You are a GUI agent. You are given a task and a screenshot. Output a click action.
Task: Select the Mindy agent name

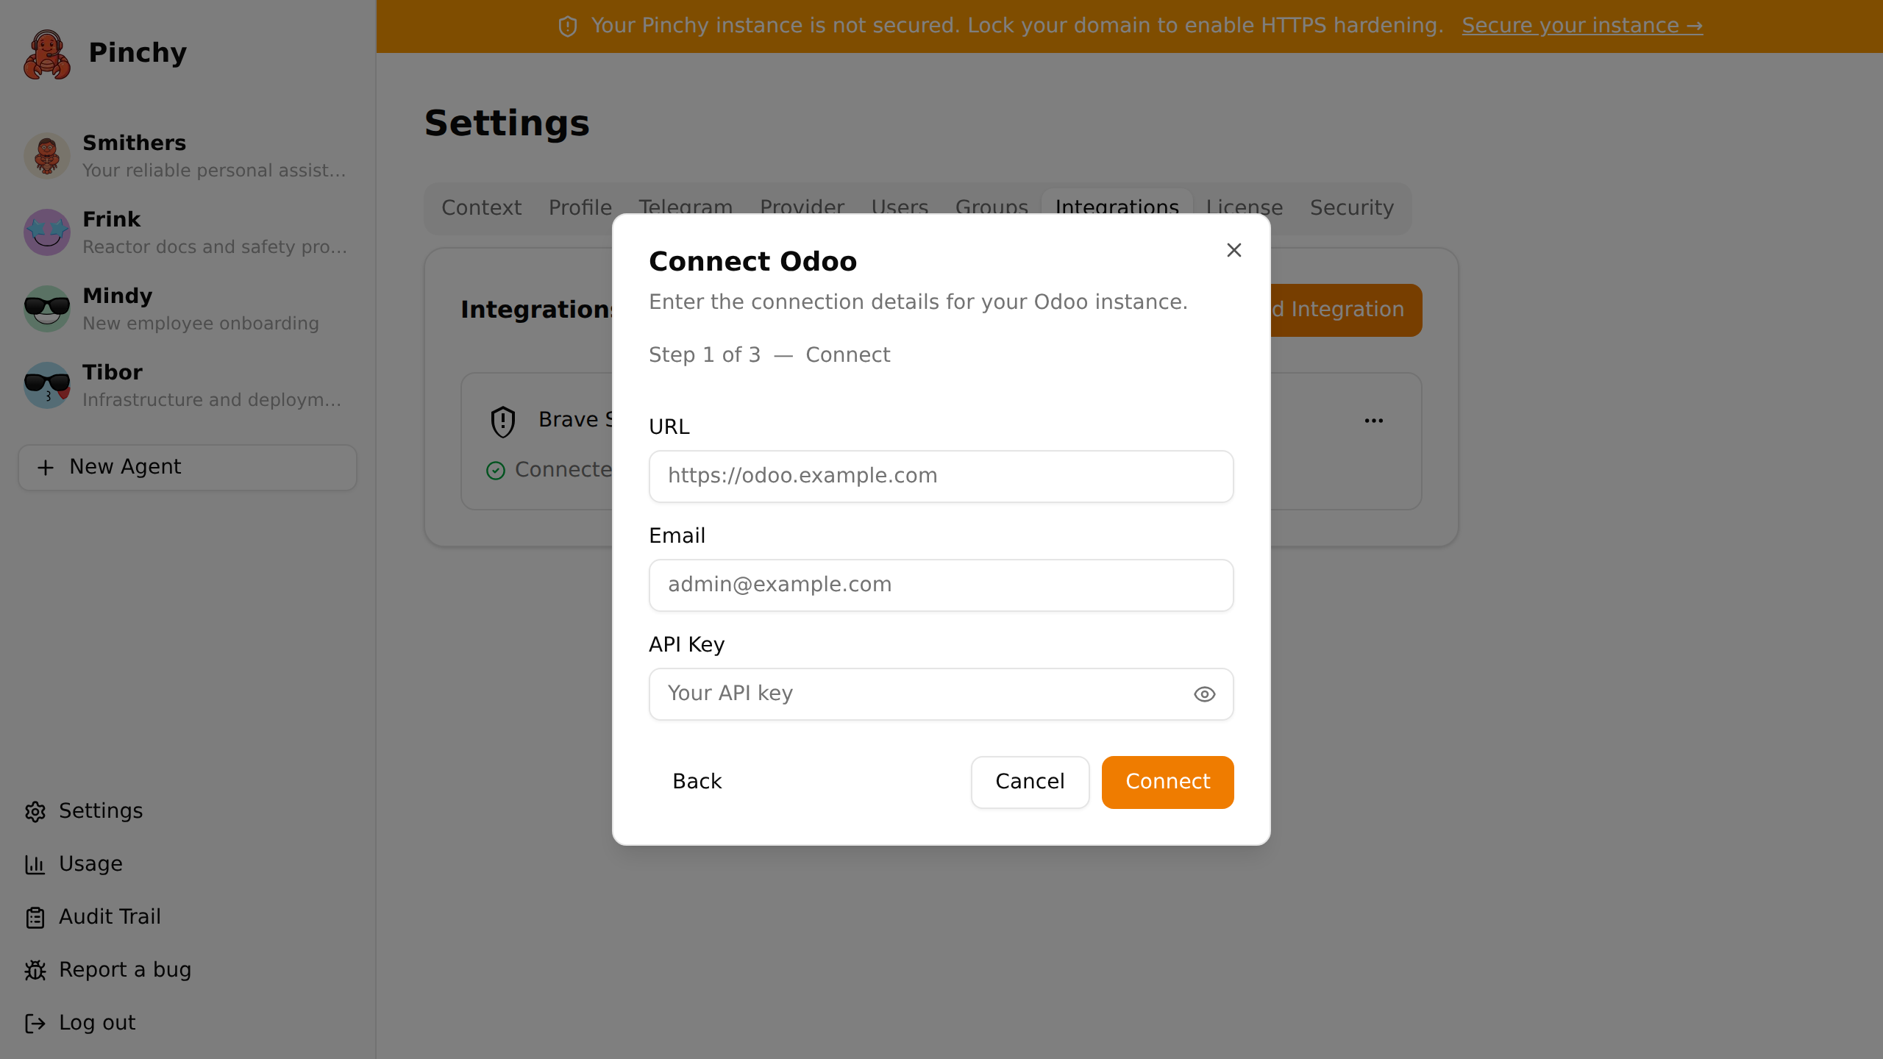tap(117, 296)
